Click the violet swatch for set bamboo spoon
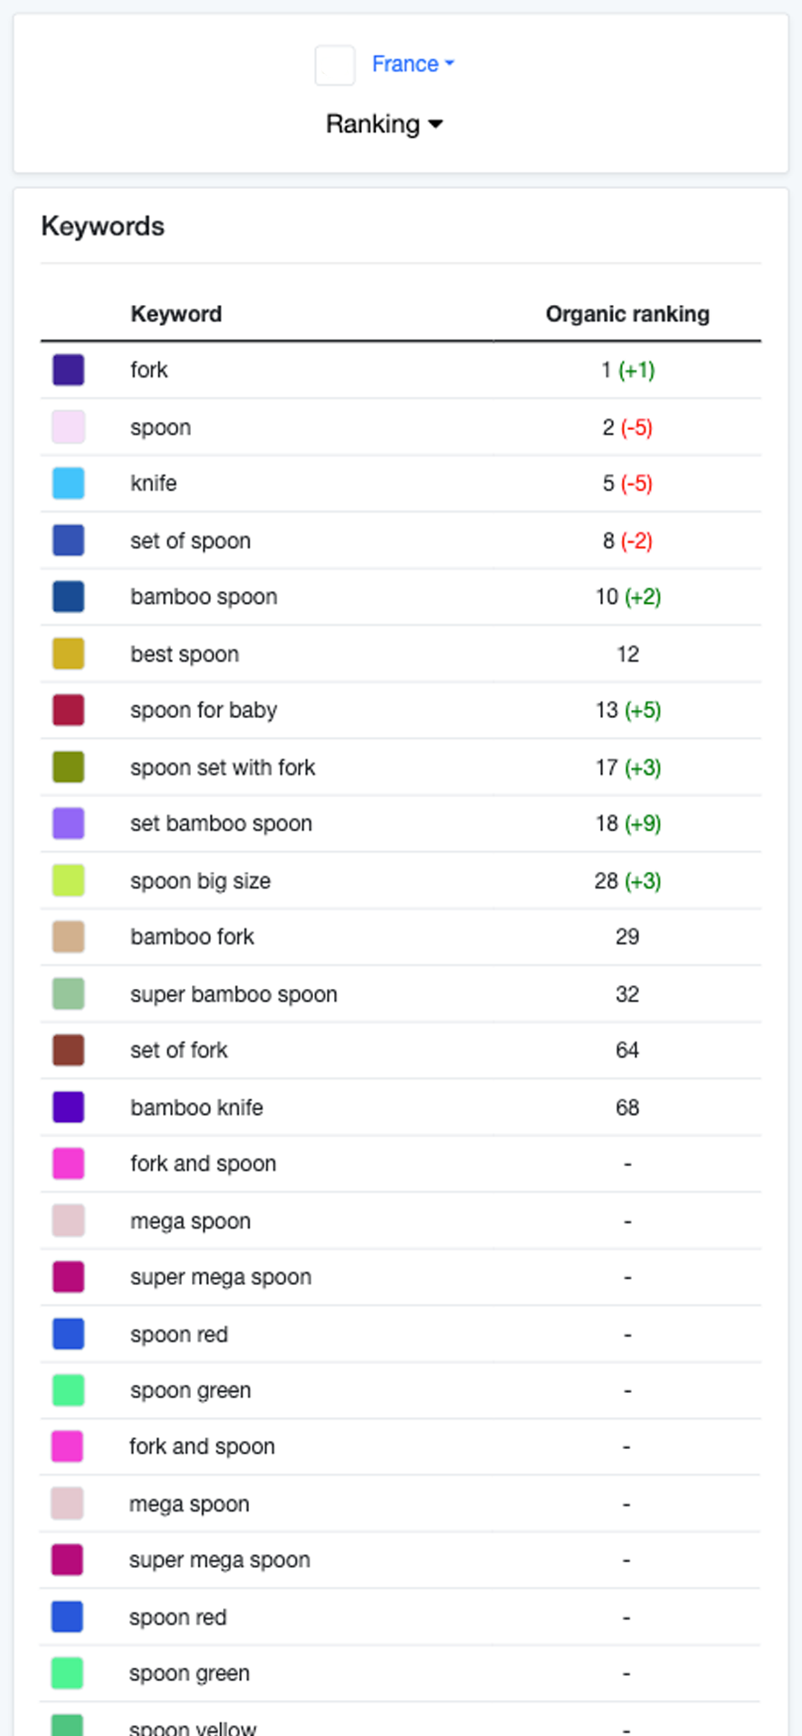The height and width of the screenshot is (1736, 802). [68, 823]
